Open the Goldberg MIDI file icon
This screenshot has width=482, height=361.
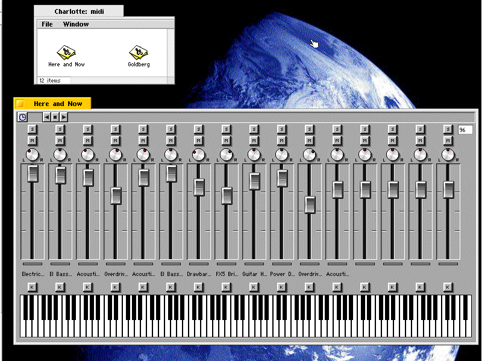pos(139,52)
